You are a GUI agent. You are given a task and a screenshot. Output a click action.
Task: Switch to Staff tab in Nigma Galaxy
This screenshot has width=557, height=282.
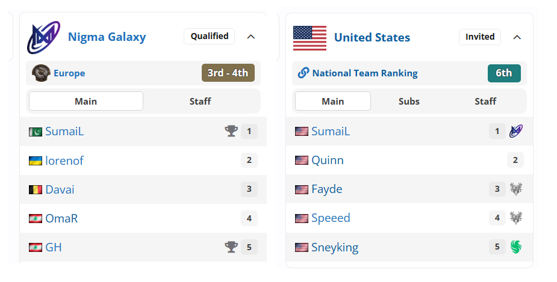(x=200, y=102)
